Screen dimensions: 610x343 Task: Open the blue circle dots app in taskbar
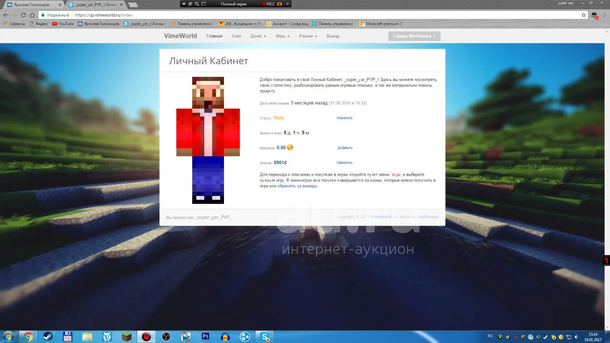pyautogui.click(x=245, y=336)
